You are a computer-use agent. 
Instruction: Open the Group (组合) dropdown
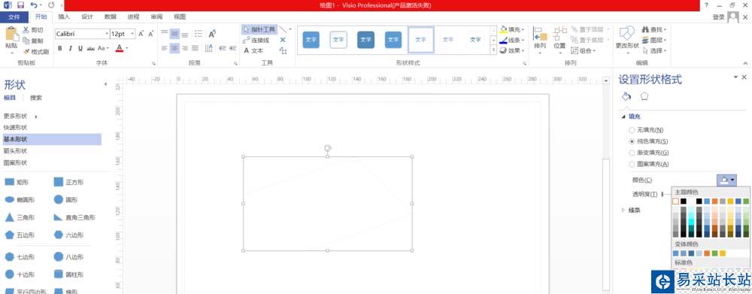(x=584, y=51)
